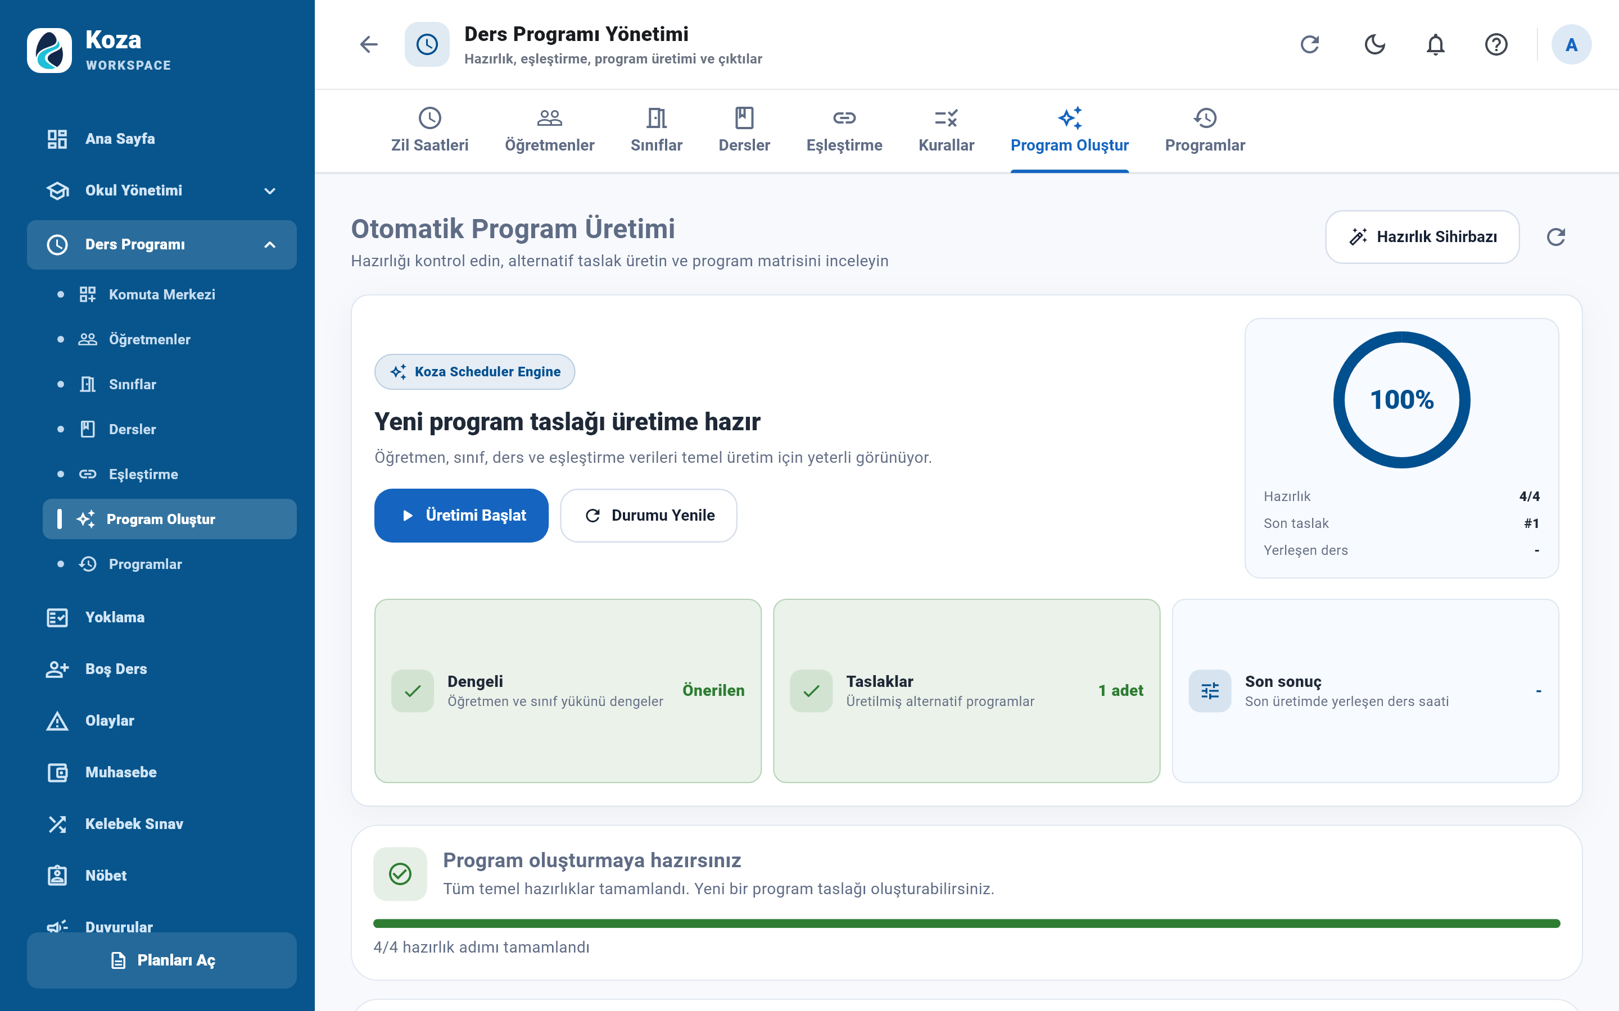Open Eşleştirme in sidebar submenu

point(169,474)
